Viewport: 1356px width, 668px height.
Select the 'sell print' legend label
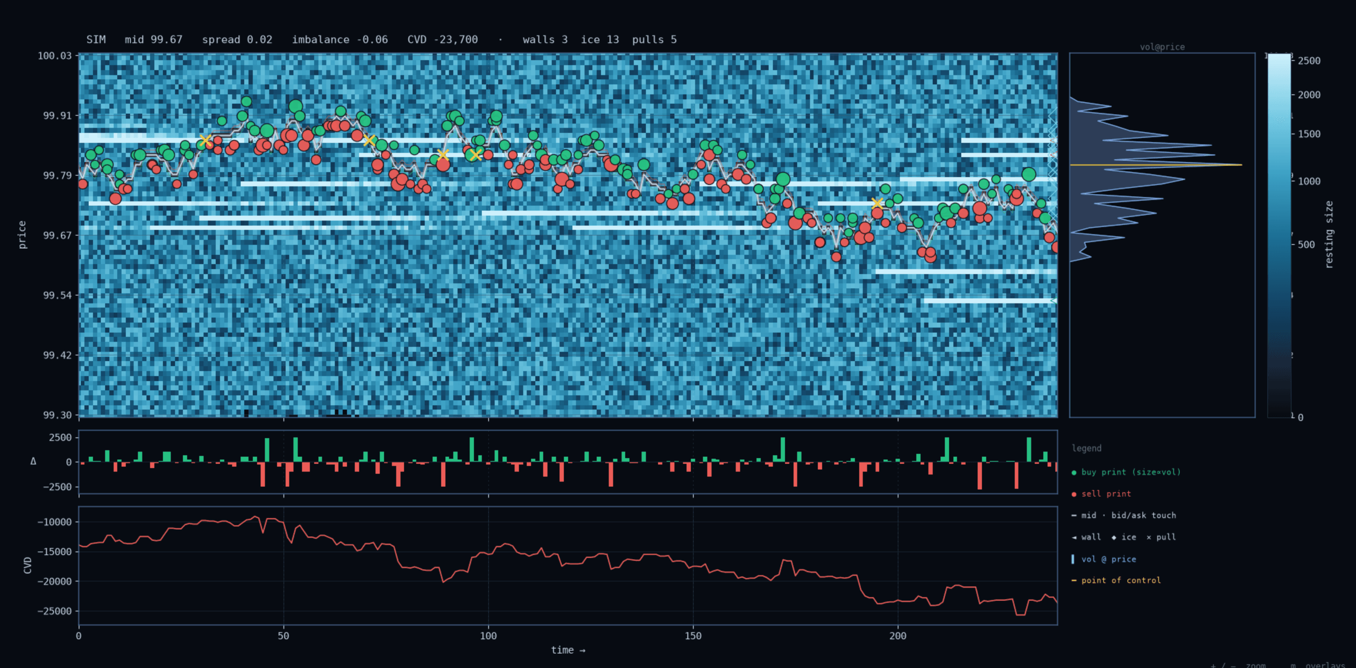coord(1106,494)
